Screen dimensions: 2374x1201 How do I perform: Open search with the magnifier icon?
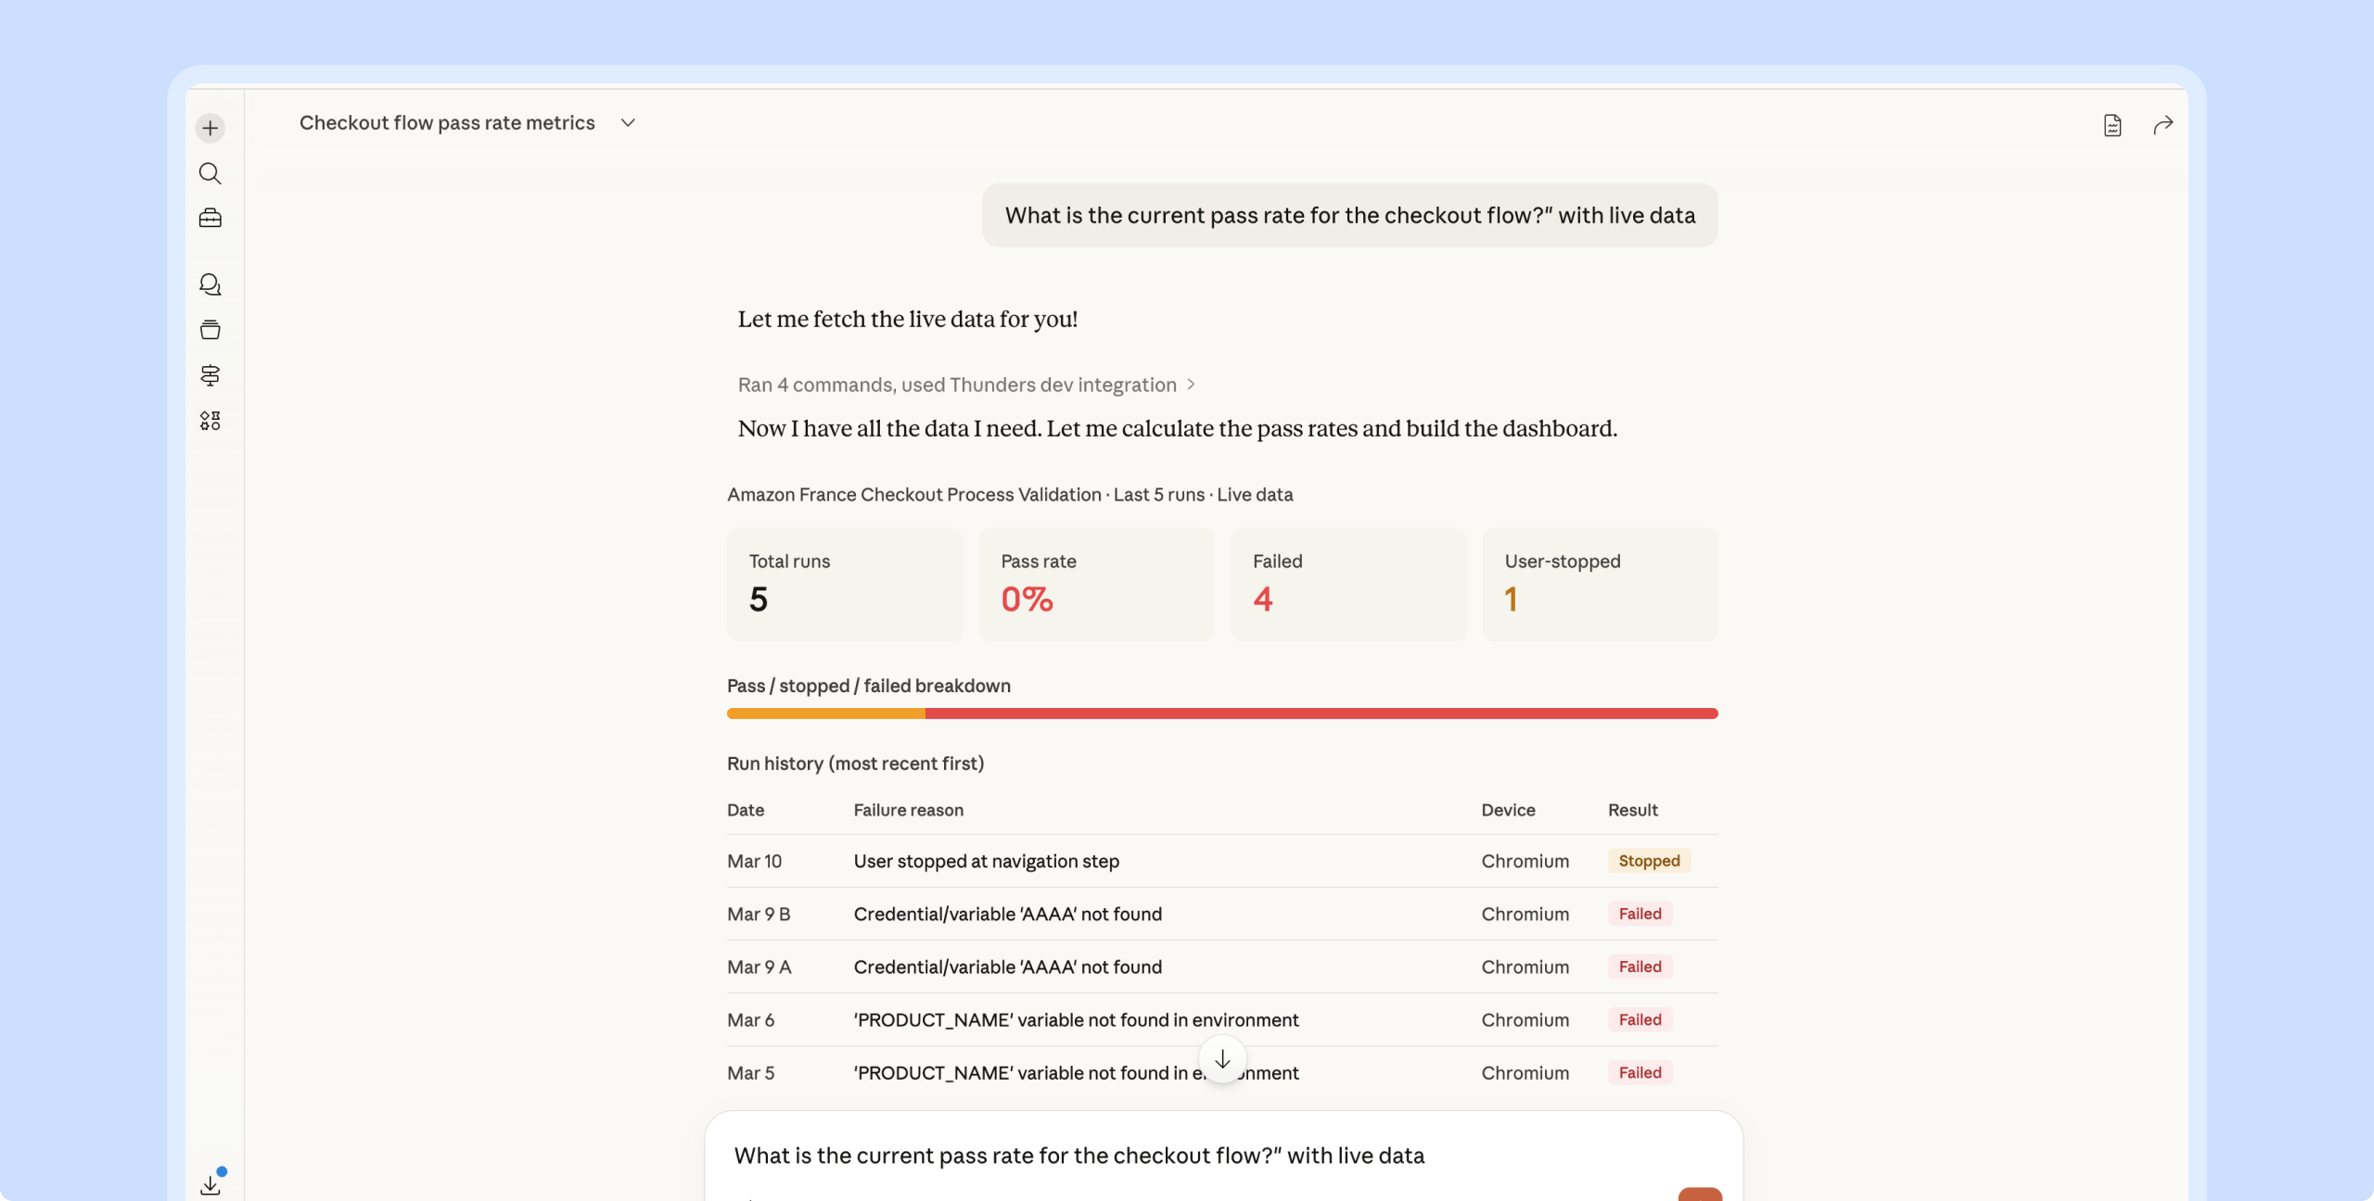coord(211,173)
